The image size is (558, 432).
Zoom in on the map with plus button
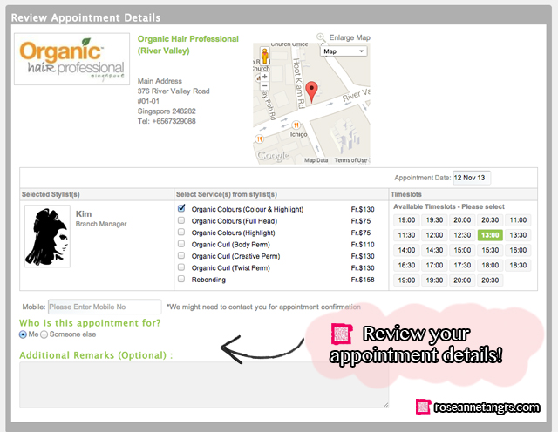[x=264, y=77]
